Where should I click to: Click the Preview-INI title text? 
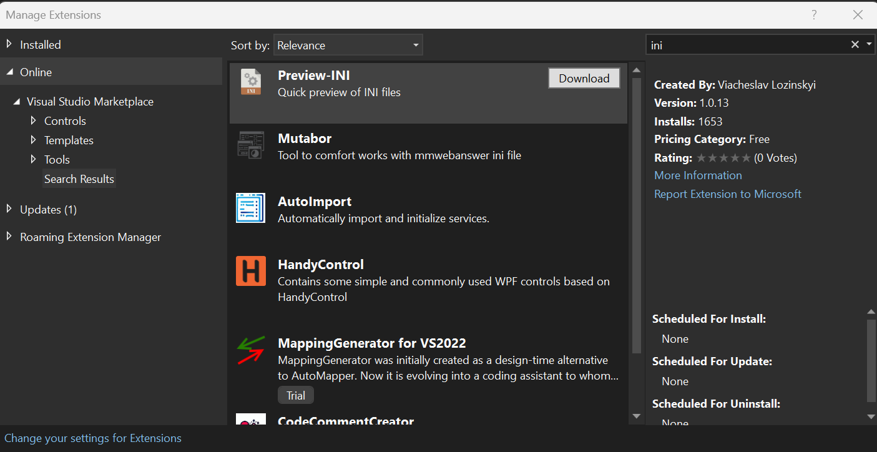coord(314,76)
